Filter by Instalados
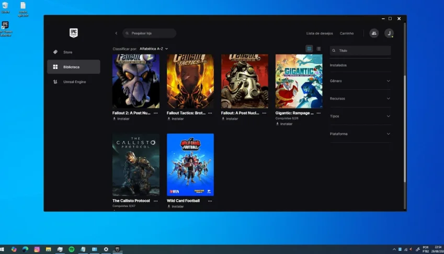The height and width of the screenshot is (254, 444). click(338, 65)
